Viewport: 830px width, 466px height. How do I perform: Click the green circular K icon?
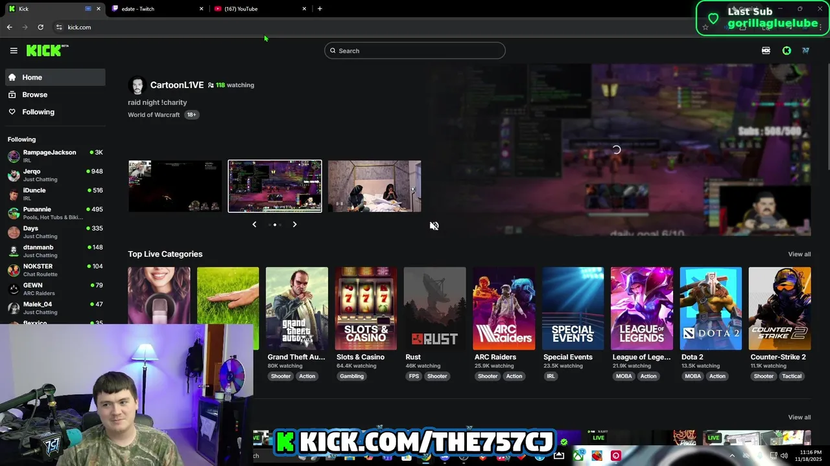tap(787, 50)
